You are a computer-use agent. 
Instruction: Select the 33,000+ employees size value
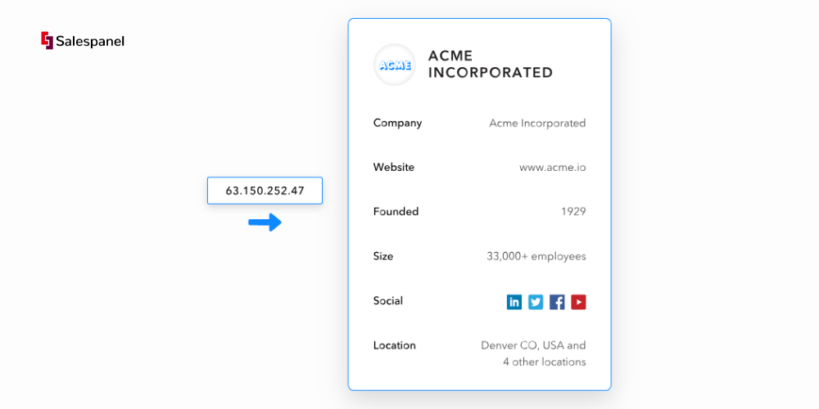[x=536, y=256]
